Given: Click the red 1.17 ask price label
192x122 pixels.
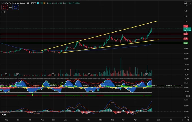Looking at the screenshot, I should click(x=186, y=26).
